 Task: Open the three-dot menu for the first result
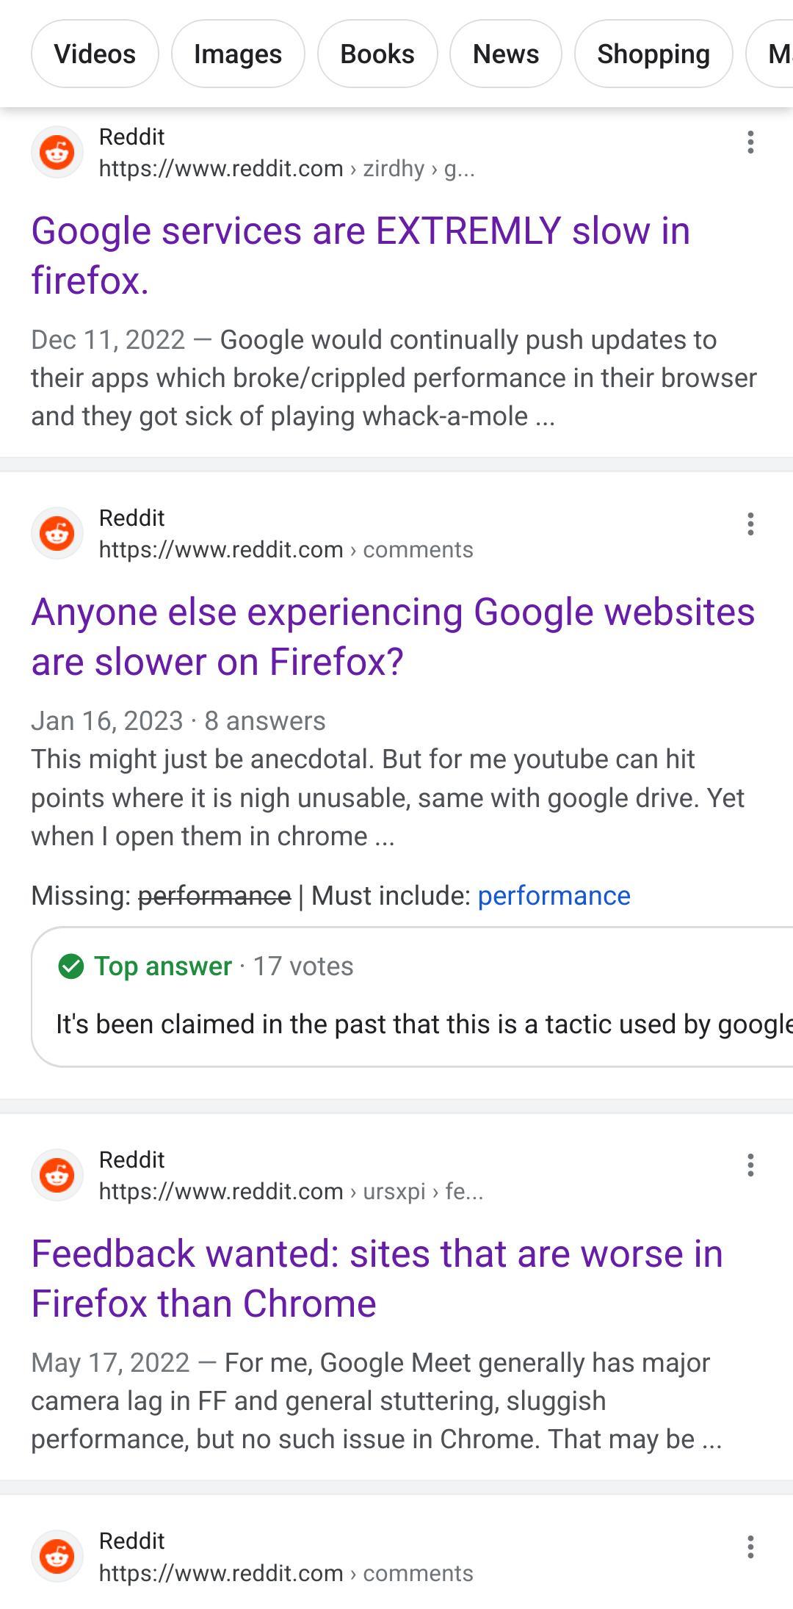pyautogui.click(x=750, y=142)
